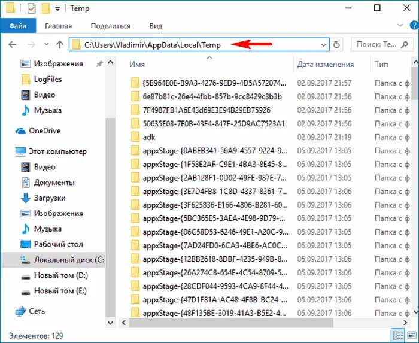Select the adk folder
The height and width of the screenshot is (343, 419).
point(142,137)
